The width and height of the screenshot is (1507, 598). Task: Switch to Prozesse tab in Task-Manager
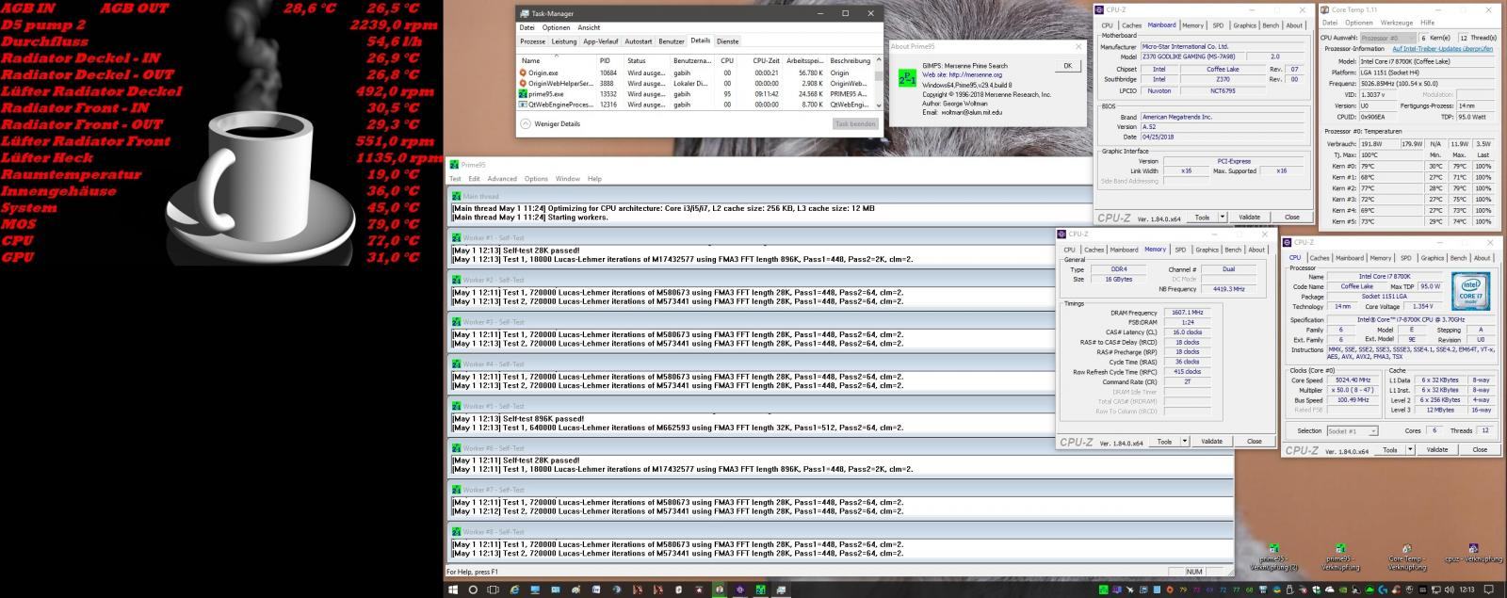533,41
